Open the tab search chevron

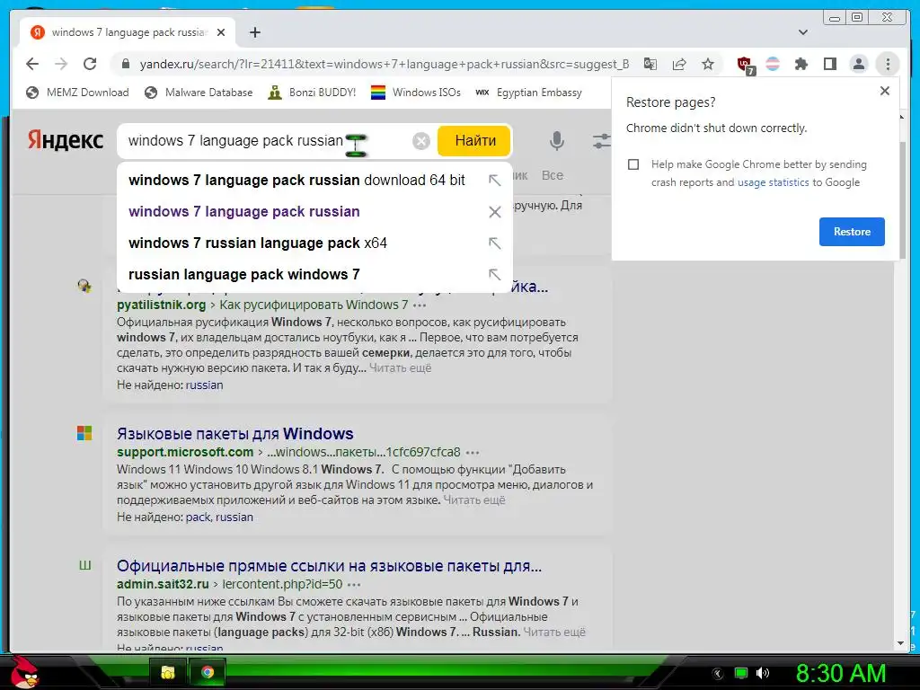[x=803, y=32]
